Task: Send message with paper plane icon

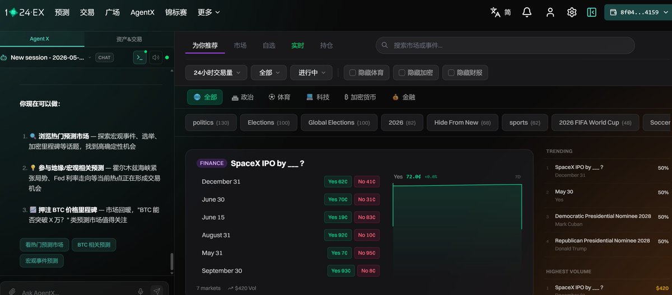Action: click(157, 291)
